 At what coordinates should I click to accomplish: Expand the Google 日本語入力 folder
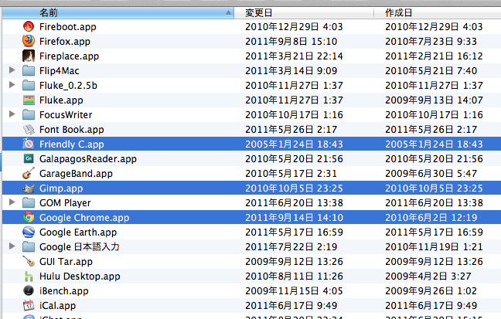(12, 246)
